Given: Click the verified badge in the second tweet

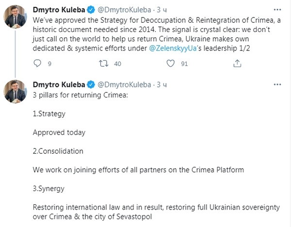Looking at the screenshot, I should pos(90,84).
